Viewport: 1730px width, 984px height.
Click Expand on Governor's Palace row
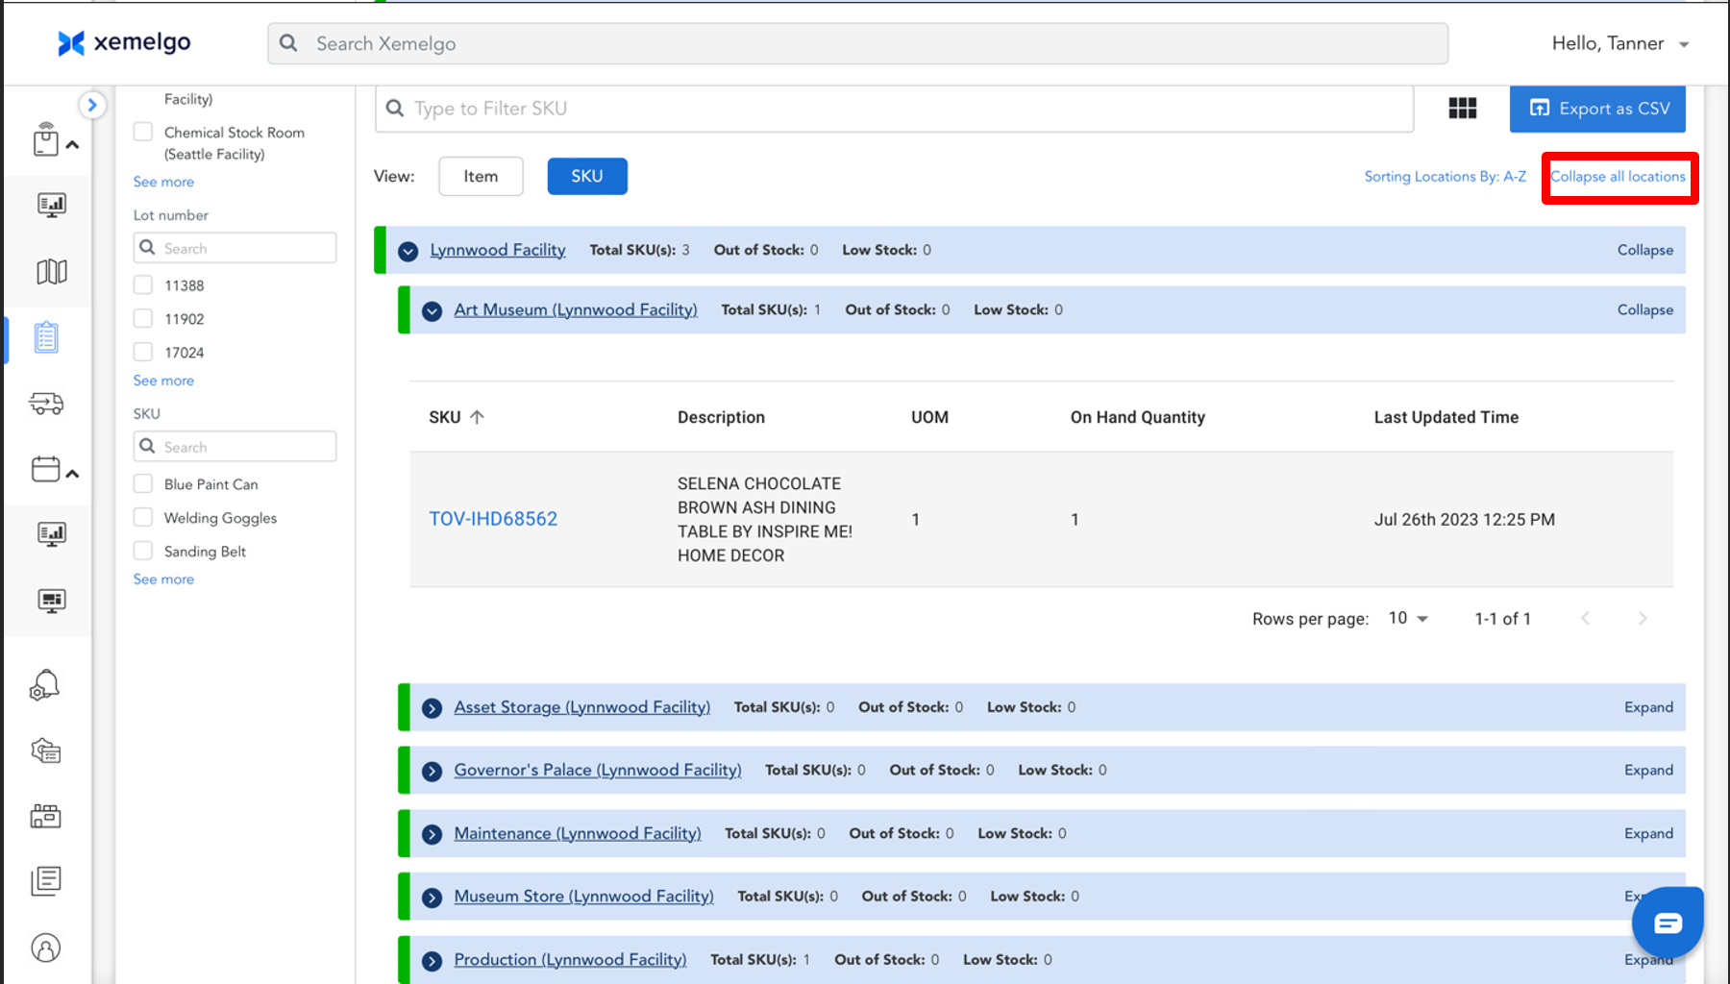pyautogui.click(x=1649, y=770)
